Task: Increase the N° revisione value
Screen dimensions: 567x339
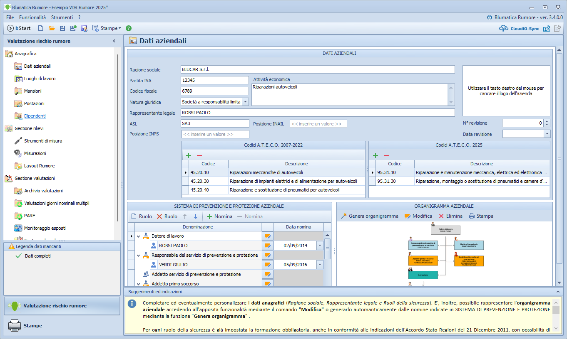Action: [547, 121]
